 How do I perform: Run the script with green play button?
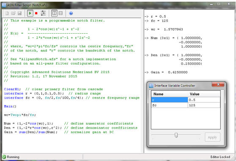[30, 13]
